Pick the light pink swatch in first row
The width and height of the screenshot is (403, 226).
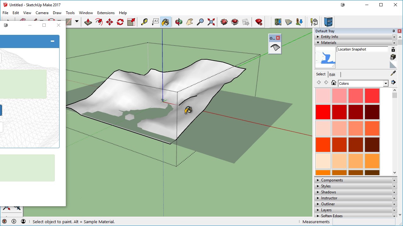pyautogui.click(x=323, y=96)
